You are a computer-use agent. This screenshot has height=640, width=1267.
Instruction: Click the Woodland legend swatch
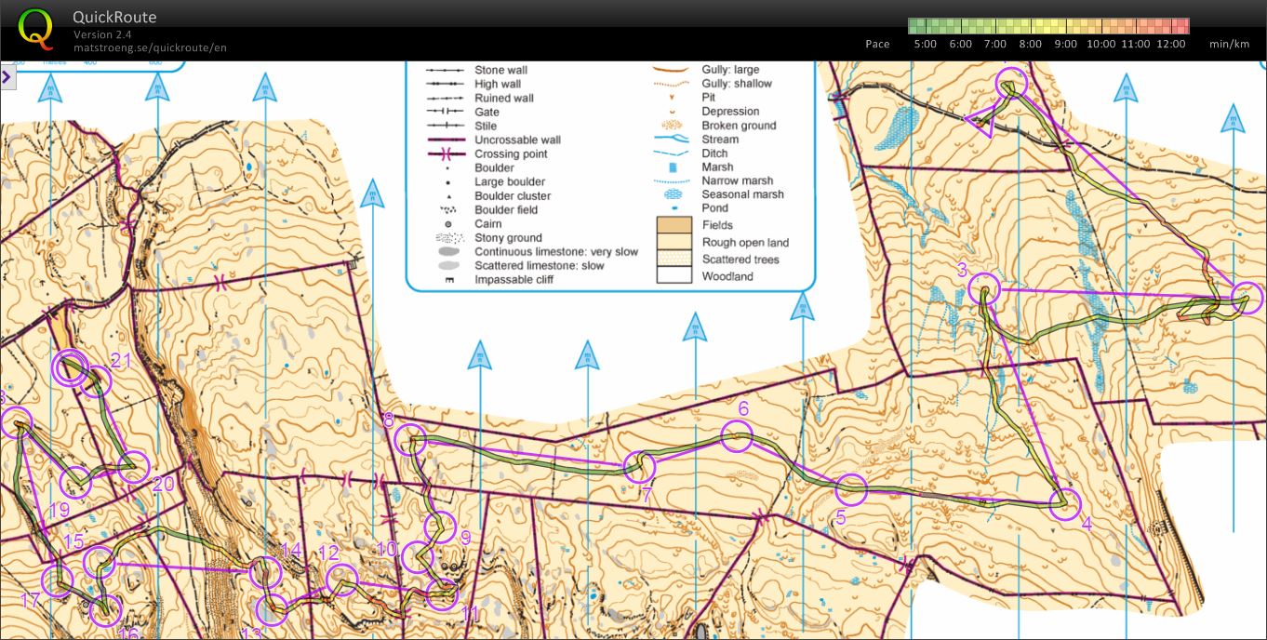[674, 276]
